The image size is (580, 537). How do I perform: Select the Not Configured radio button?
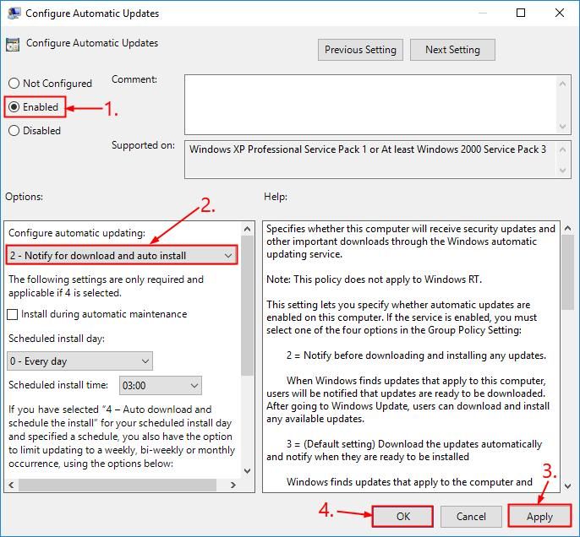14,84
